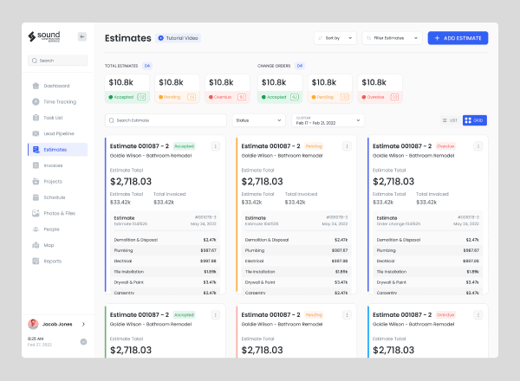
Task: Open the custom date range dropdown
Action: click(x=328, y=120)
